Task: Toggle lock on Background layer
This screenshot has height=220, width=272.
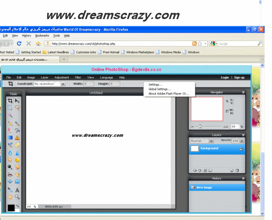Action: pos(241,149)
